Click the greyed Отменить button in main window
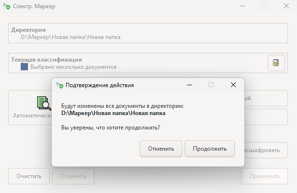Screen dimensions: 297x193 pyautogui.click(x=73, y=176)
